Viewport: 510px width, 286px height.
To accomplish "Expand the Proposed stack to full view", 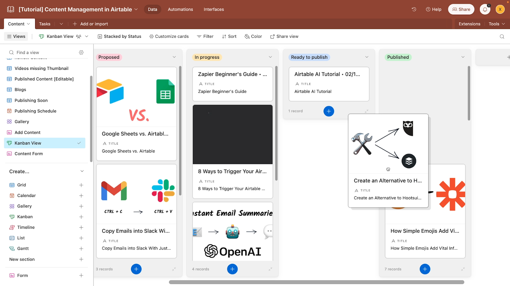I will pyautogui.click(x=174, y=269).
